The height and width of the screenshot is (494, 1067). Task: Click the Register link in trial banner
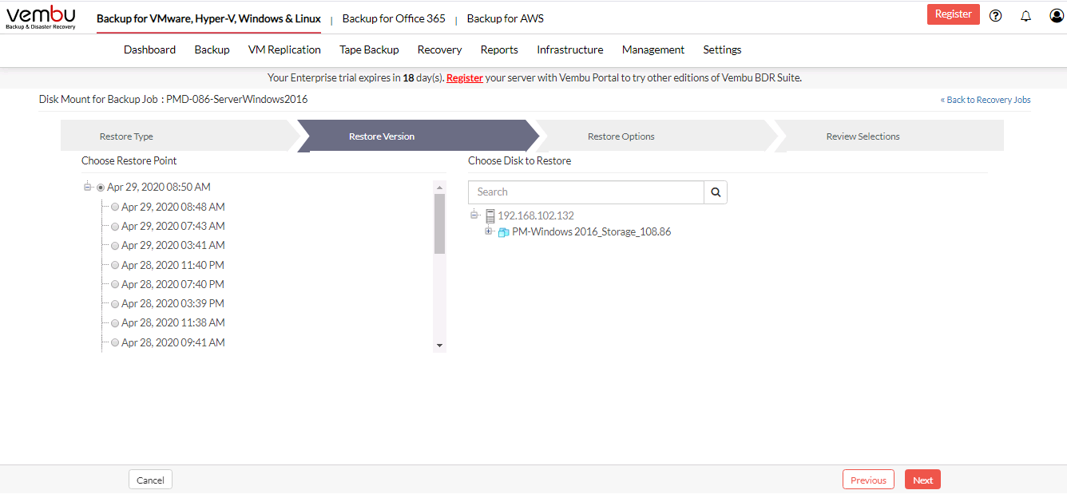click(465, 78)
